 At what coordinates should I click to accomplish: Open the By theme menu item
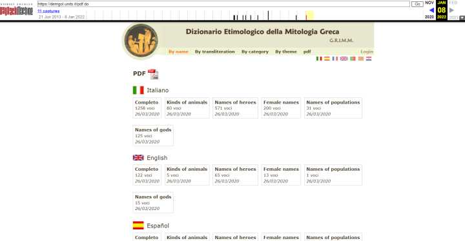286,52
